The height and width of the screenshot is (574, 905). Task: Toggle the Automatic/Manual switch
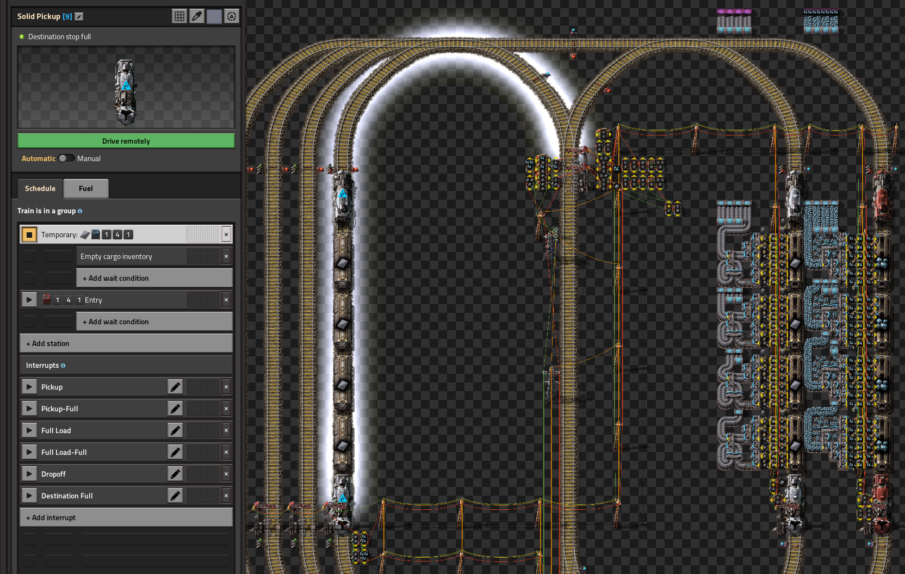(66, 158)
